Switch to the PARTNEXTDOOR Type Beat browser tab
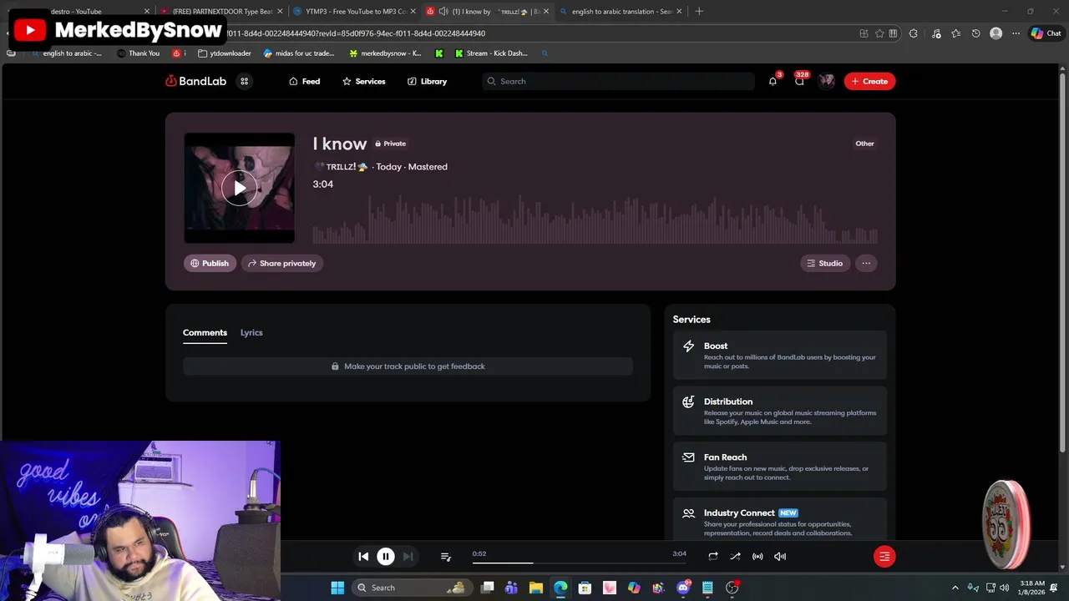 pyautogui.click(x=221, y=12)
